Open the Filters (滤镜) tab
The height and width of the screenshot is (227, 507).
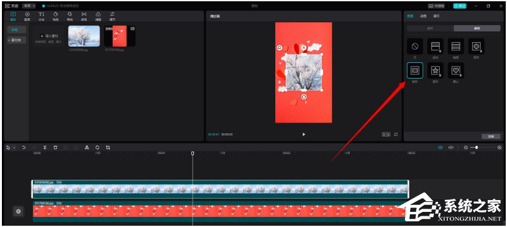98,16
